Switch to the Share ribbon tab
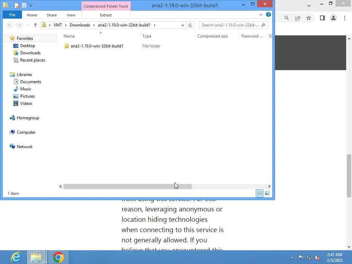This screenshot has height=264, width=352. point(52,15)
